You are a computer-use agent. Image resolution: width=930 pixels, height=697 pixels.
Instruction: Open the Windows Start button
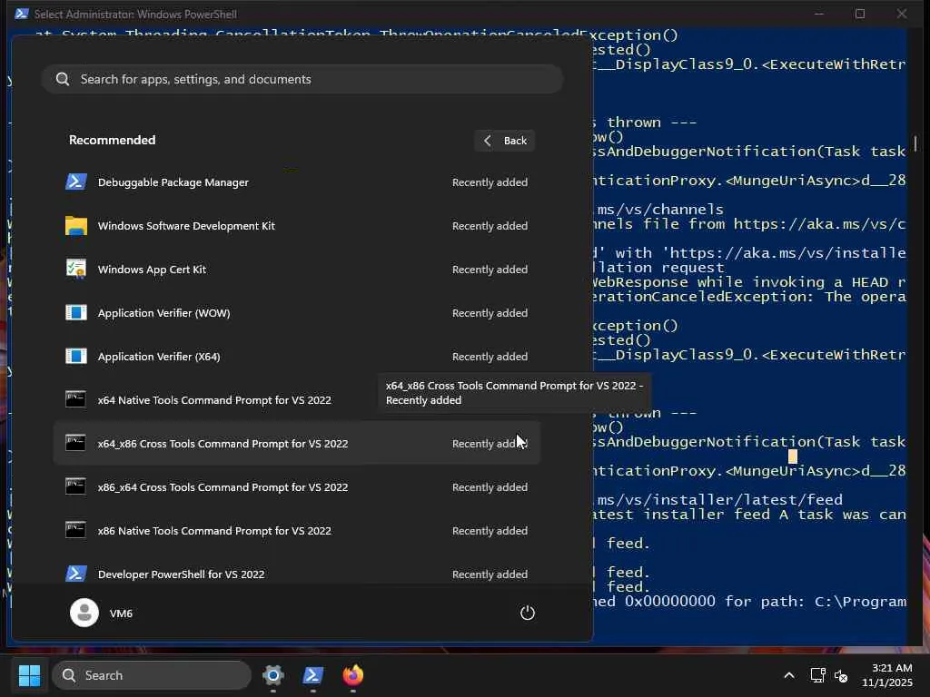pos(29,675)
